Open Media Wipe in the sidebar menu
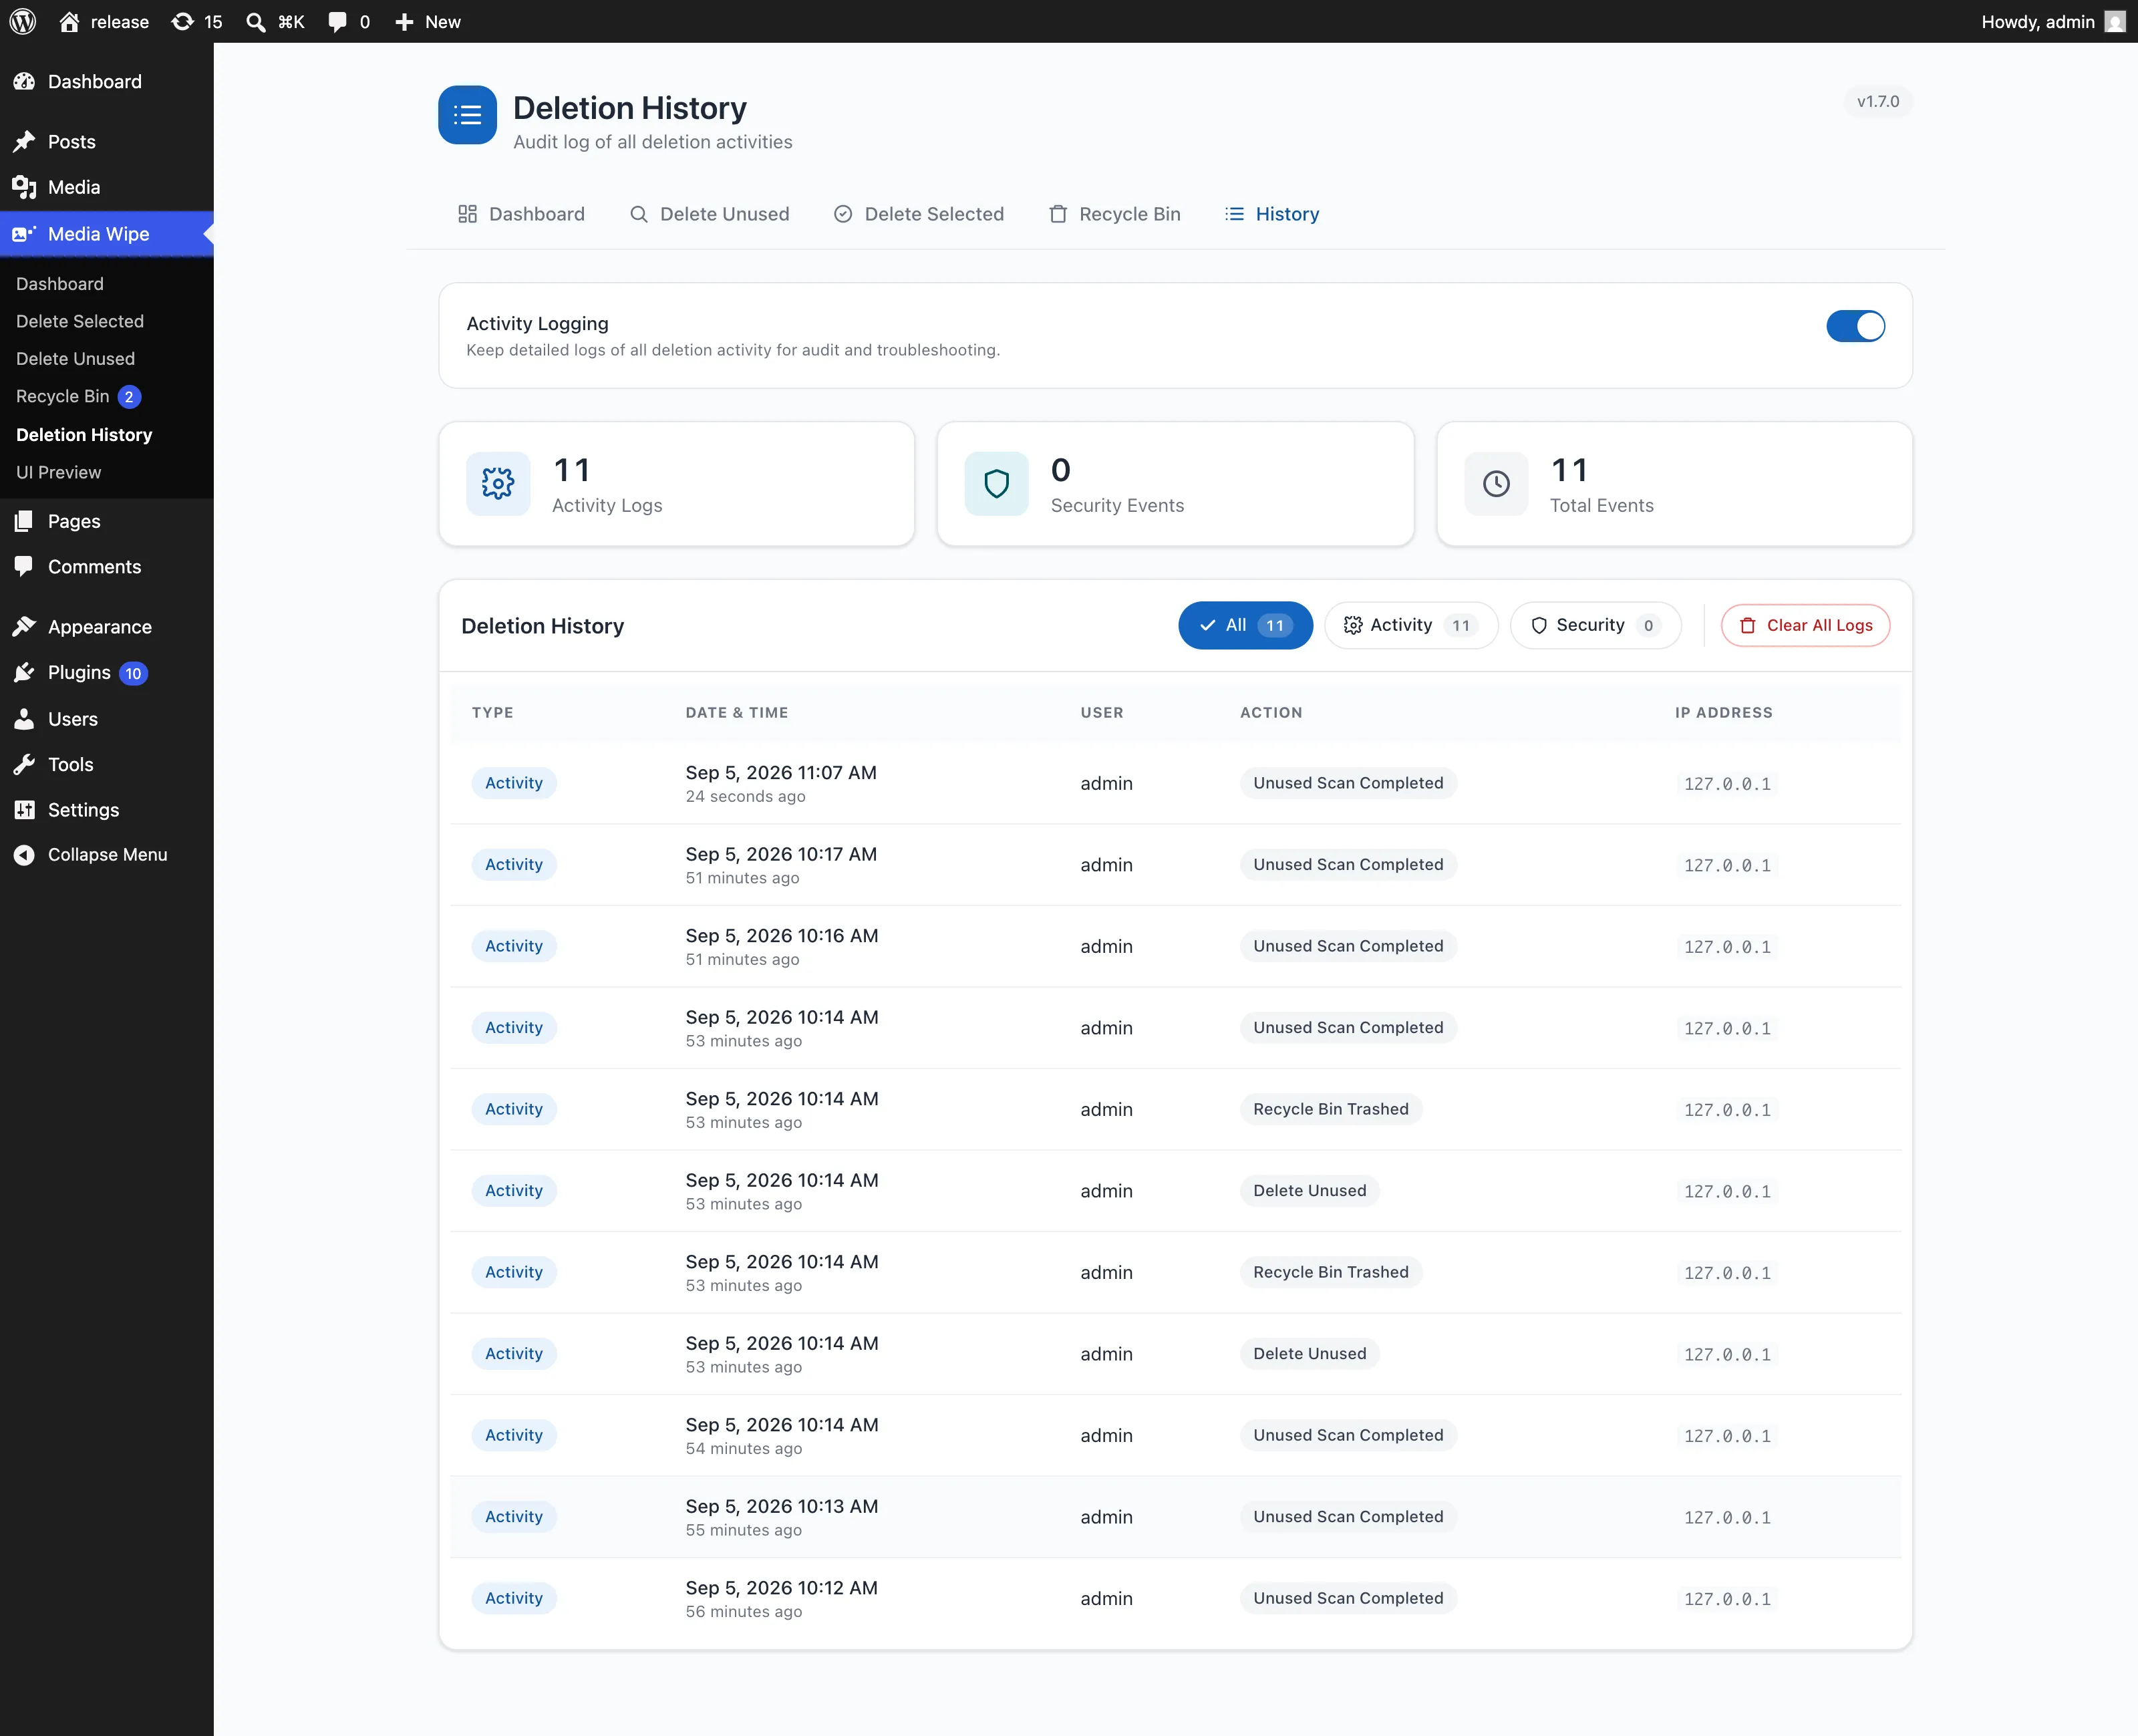This screenshot has width=2138, height=1736. pyautogui.click(x=107, y=234)
